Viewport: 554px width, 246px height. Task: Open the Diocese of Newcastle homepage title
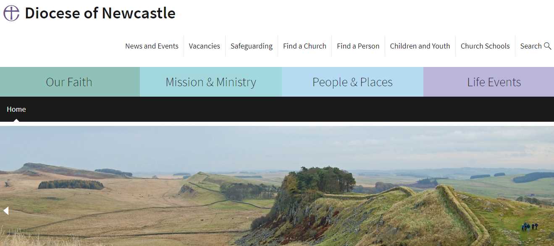(100, 13)
